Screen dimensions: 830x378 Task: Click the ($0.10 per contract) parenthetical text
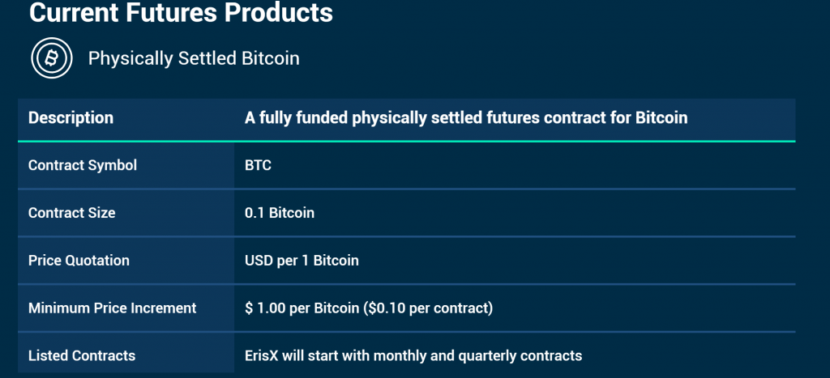(426, 308)
